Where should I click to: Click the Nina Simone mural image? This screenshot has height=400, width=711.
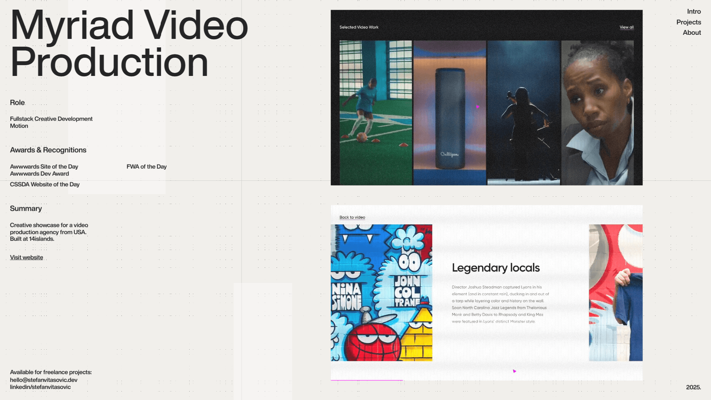(x=381, y=293)
